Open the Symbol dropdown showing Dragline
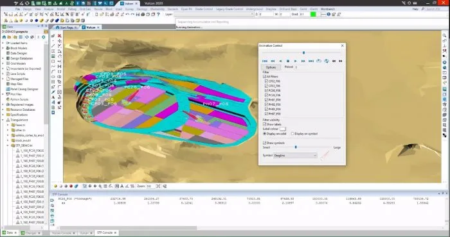Image resolution: width=450 pixels, height=237 pixels. tap(294, 156)
